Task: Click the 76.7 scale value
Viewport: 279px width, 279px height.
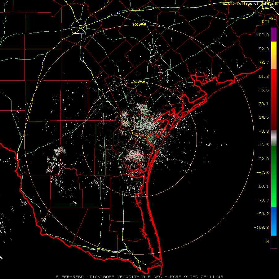Action: coord(264,62)
